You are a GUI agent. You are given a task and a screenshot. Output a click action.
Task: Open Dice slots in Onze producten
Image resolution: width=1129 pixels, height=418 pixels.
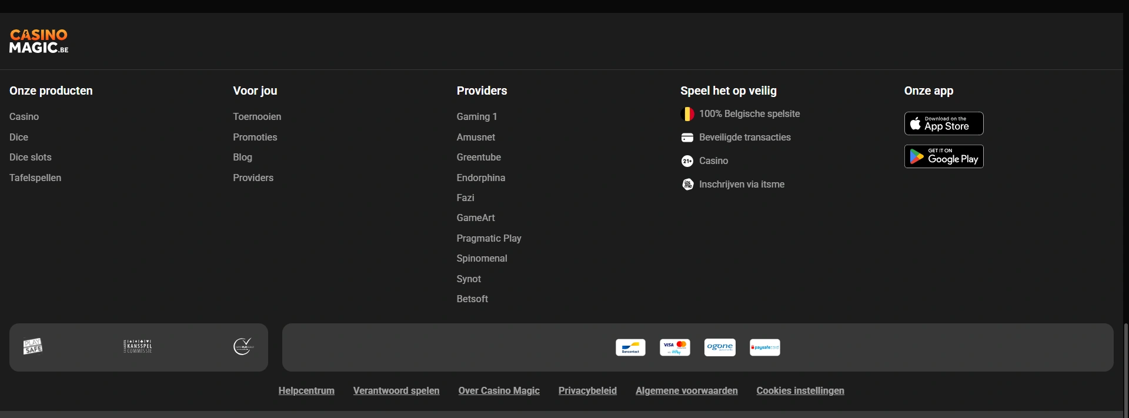click(x=31, y=157)
